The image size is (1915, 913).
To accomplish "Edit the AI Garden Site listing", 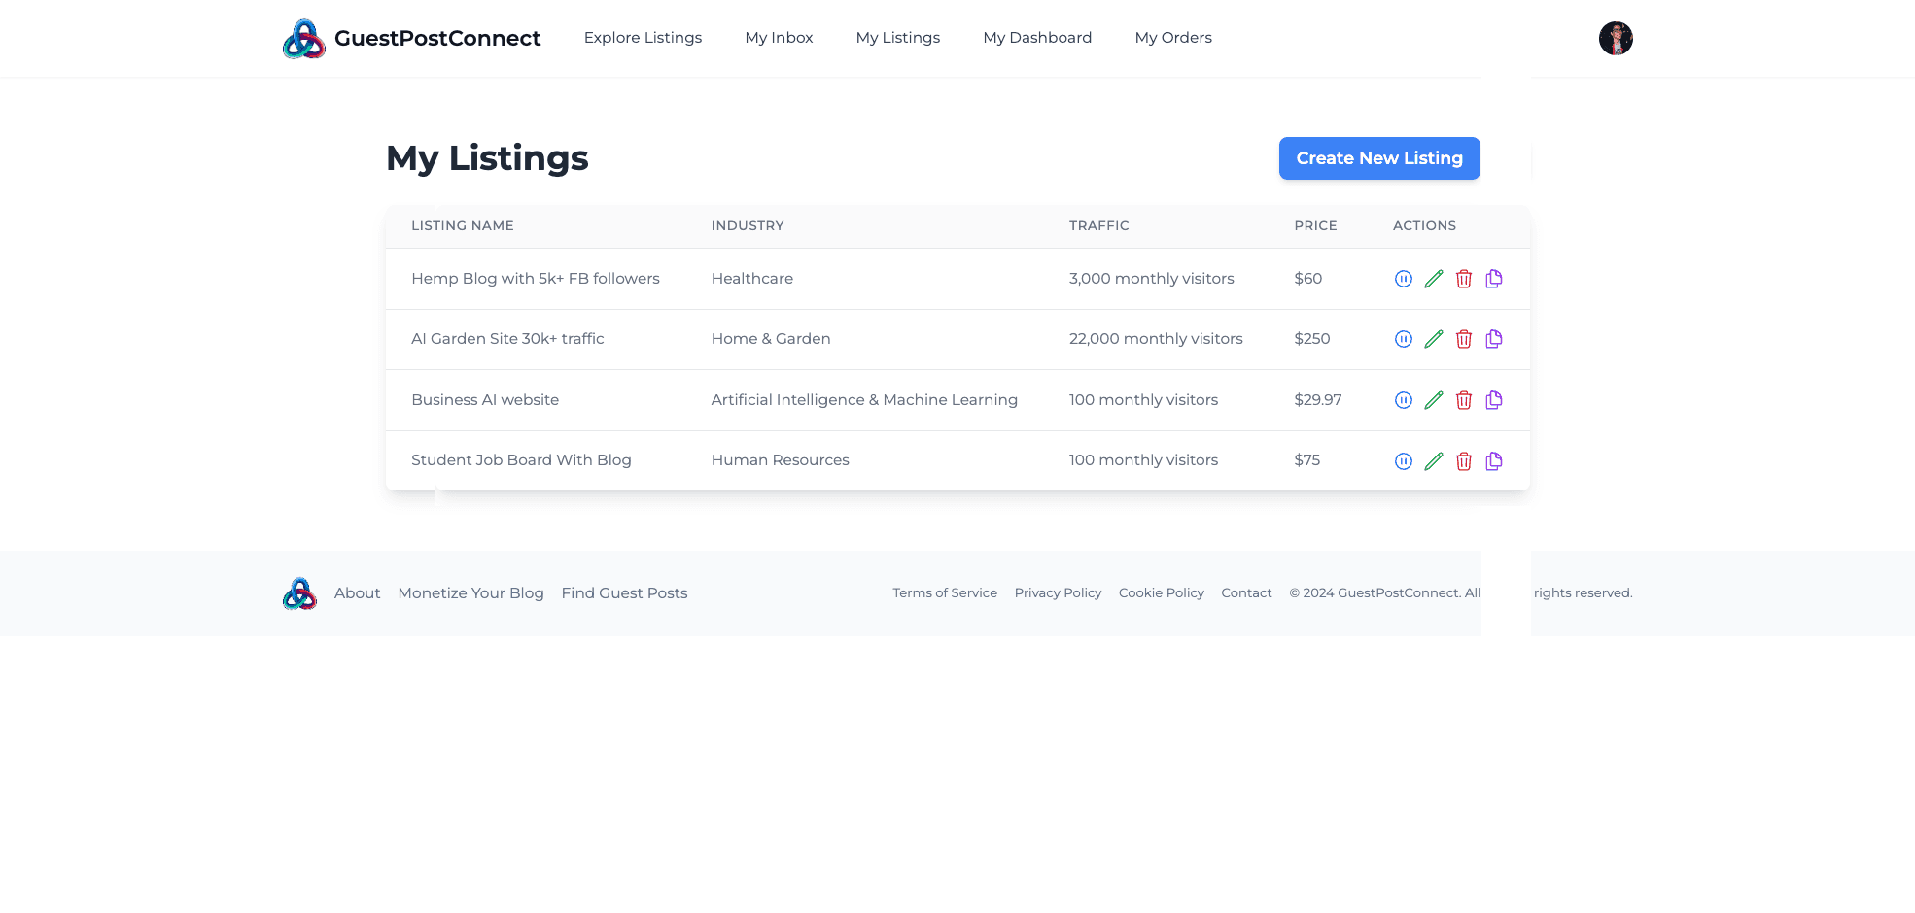I will (x=1433, y=339).
